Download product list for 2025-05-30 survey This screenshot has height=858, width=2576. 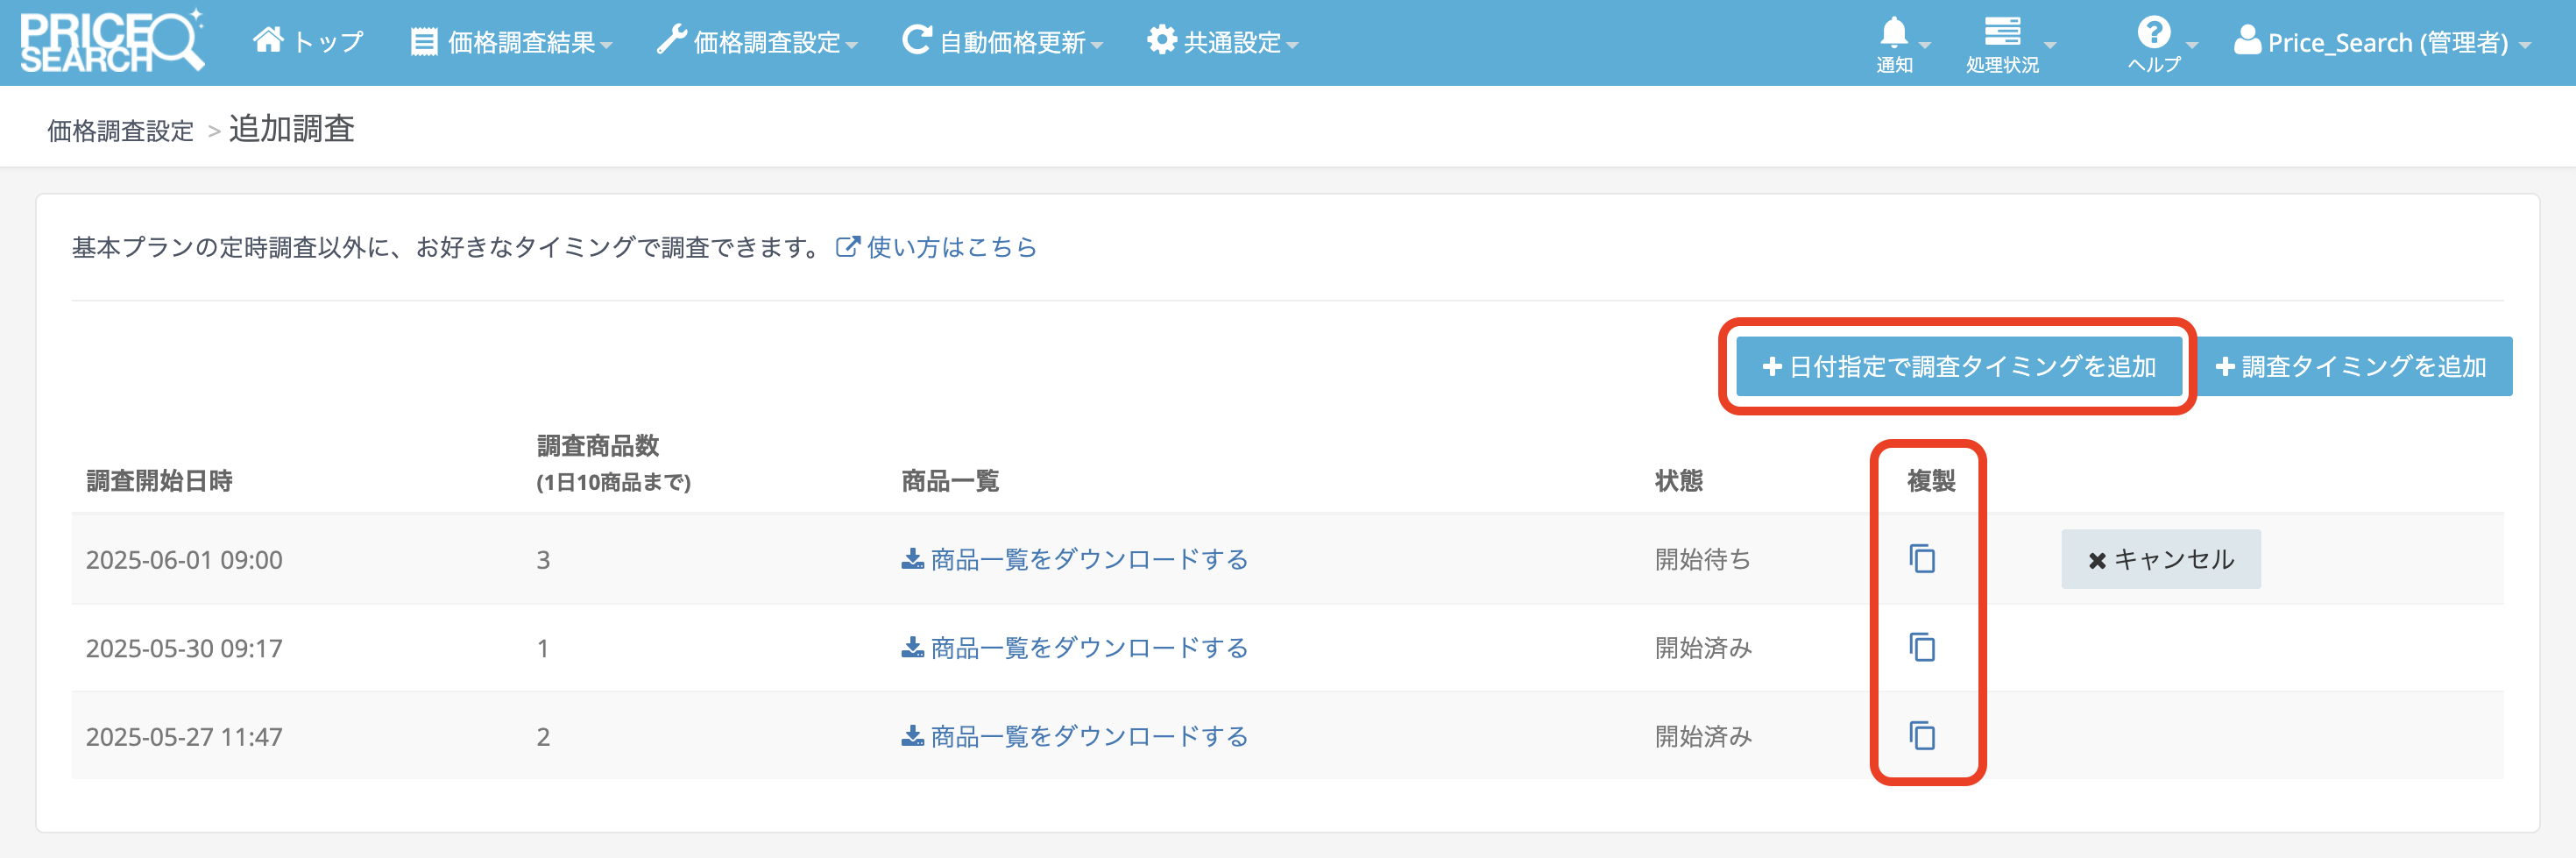click(x=1075, y=648)
